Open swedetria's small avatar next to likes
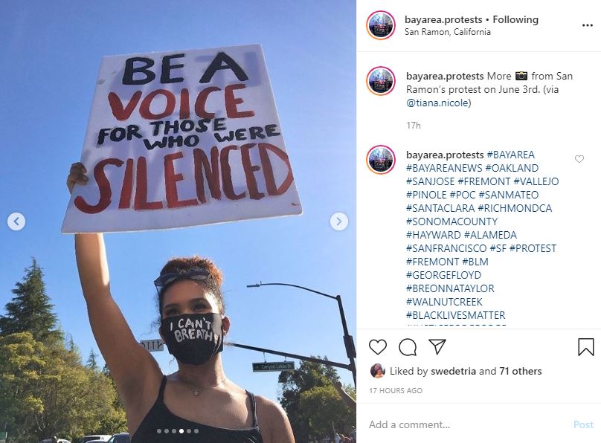Viewport: 601px width, 443px height. pos(377,371)
